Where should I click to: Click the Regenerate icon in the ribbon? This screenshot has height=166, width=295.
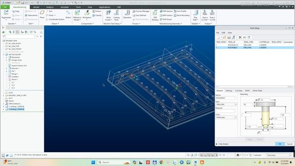coord(6,13)
